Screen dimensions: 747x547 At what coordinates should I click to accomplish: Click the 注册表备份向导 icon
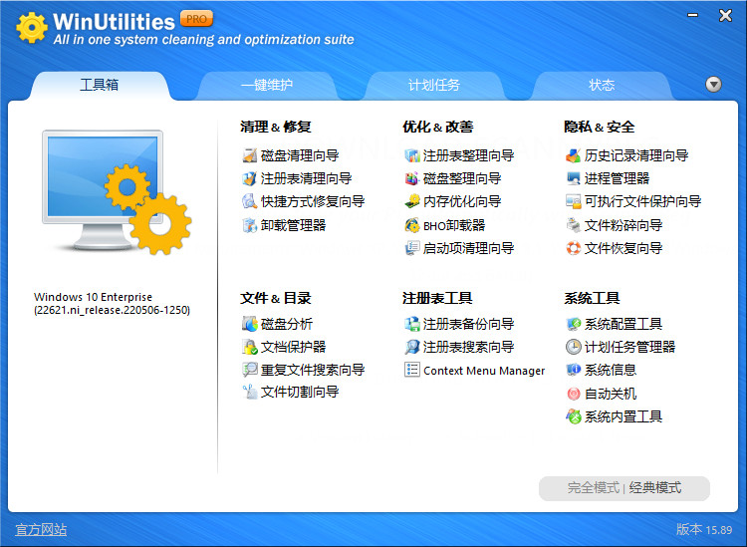[412, 324]
